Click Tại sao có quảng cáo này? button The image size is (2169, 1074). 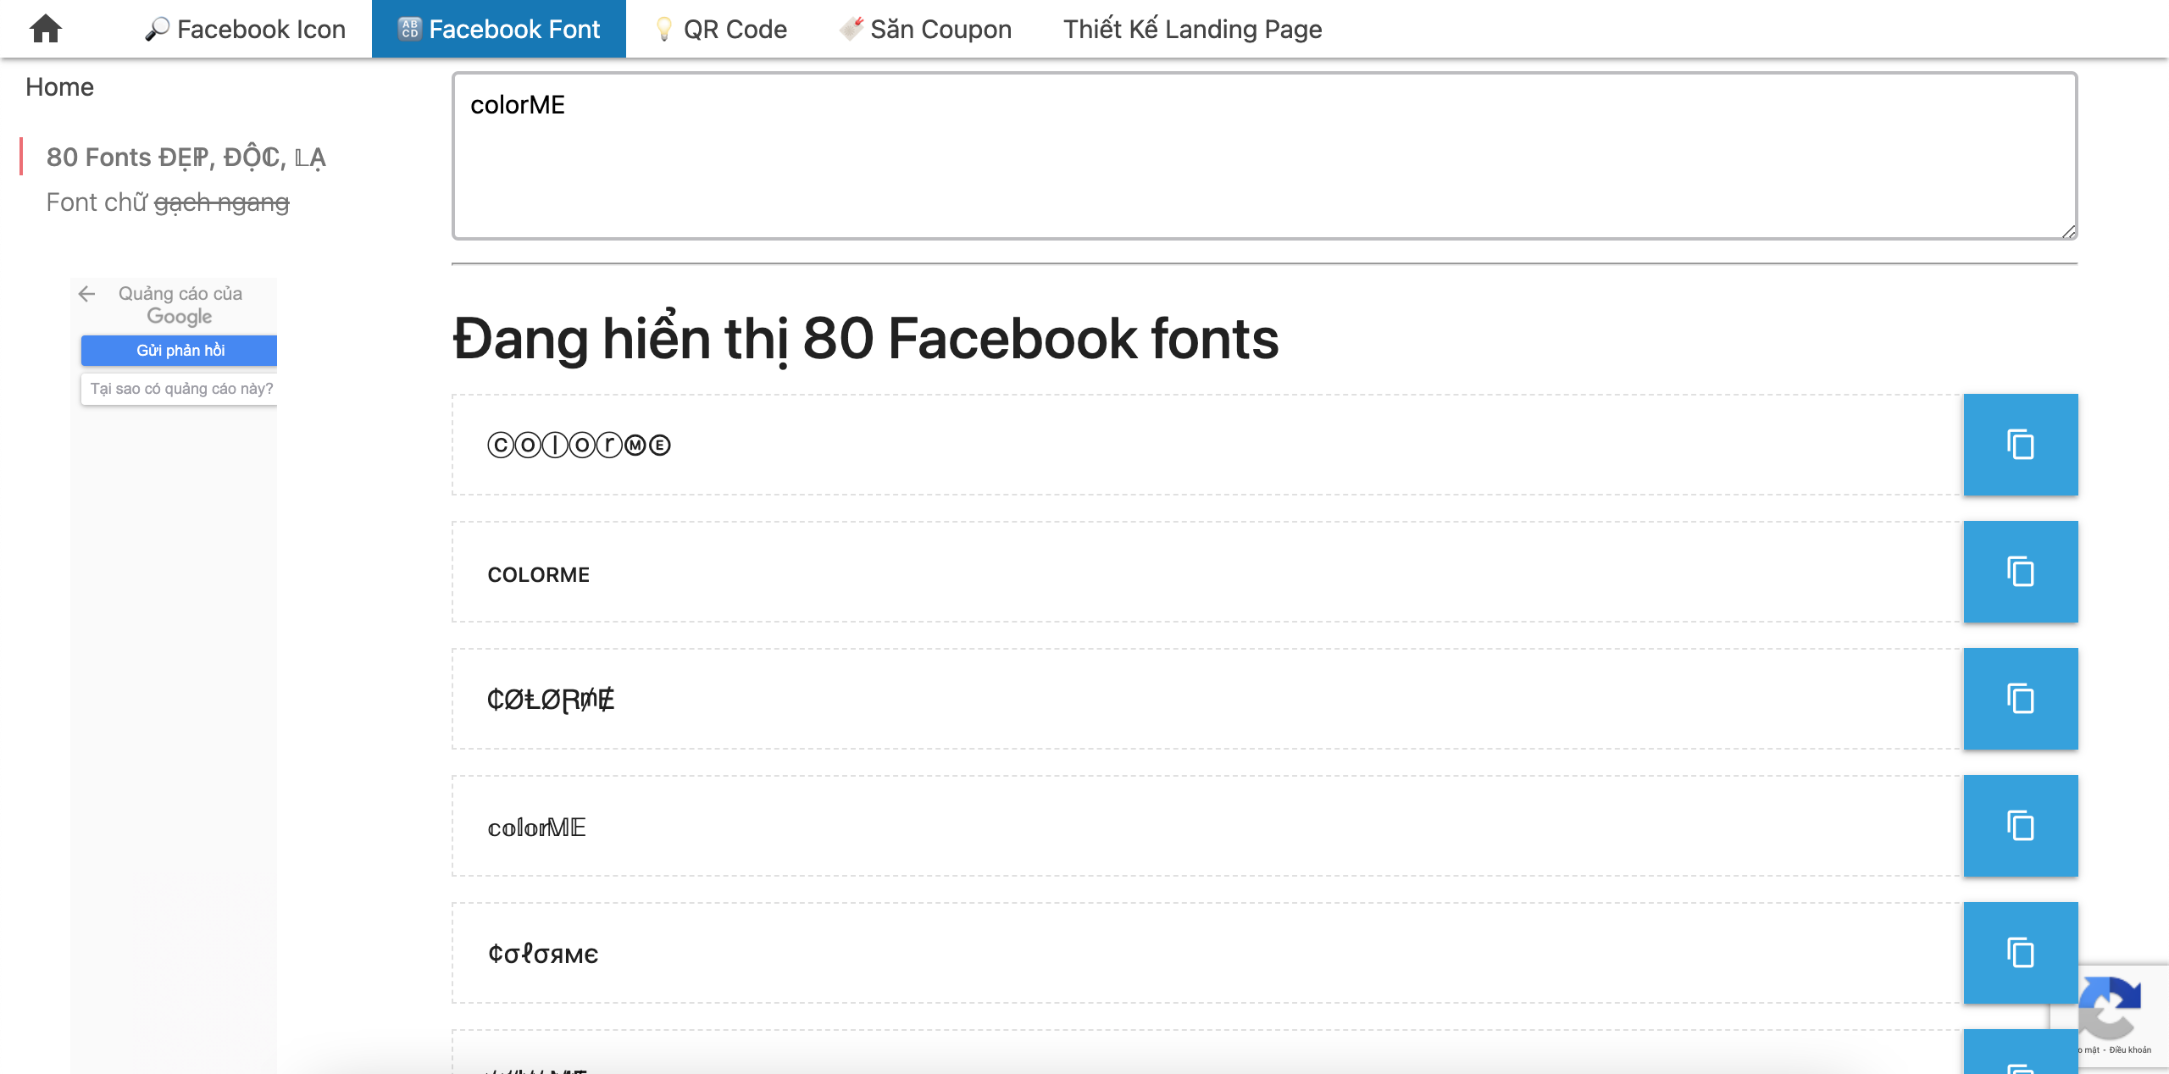(180, 389)
